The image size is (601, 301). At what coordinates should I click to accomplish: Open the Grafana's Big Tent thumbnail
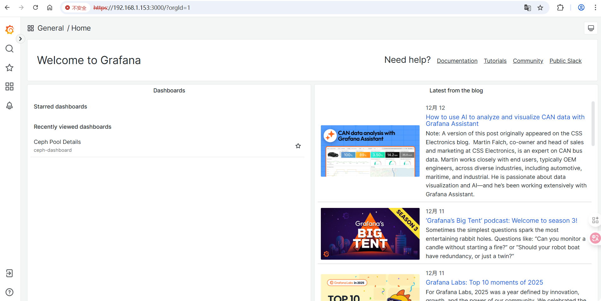(x=370, y=234)
